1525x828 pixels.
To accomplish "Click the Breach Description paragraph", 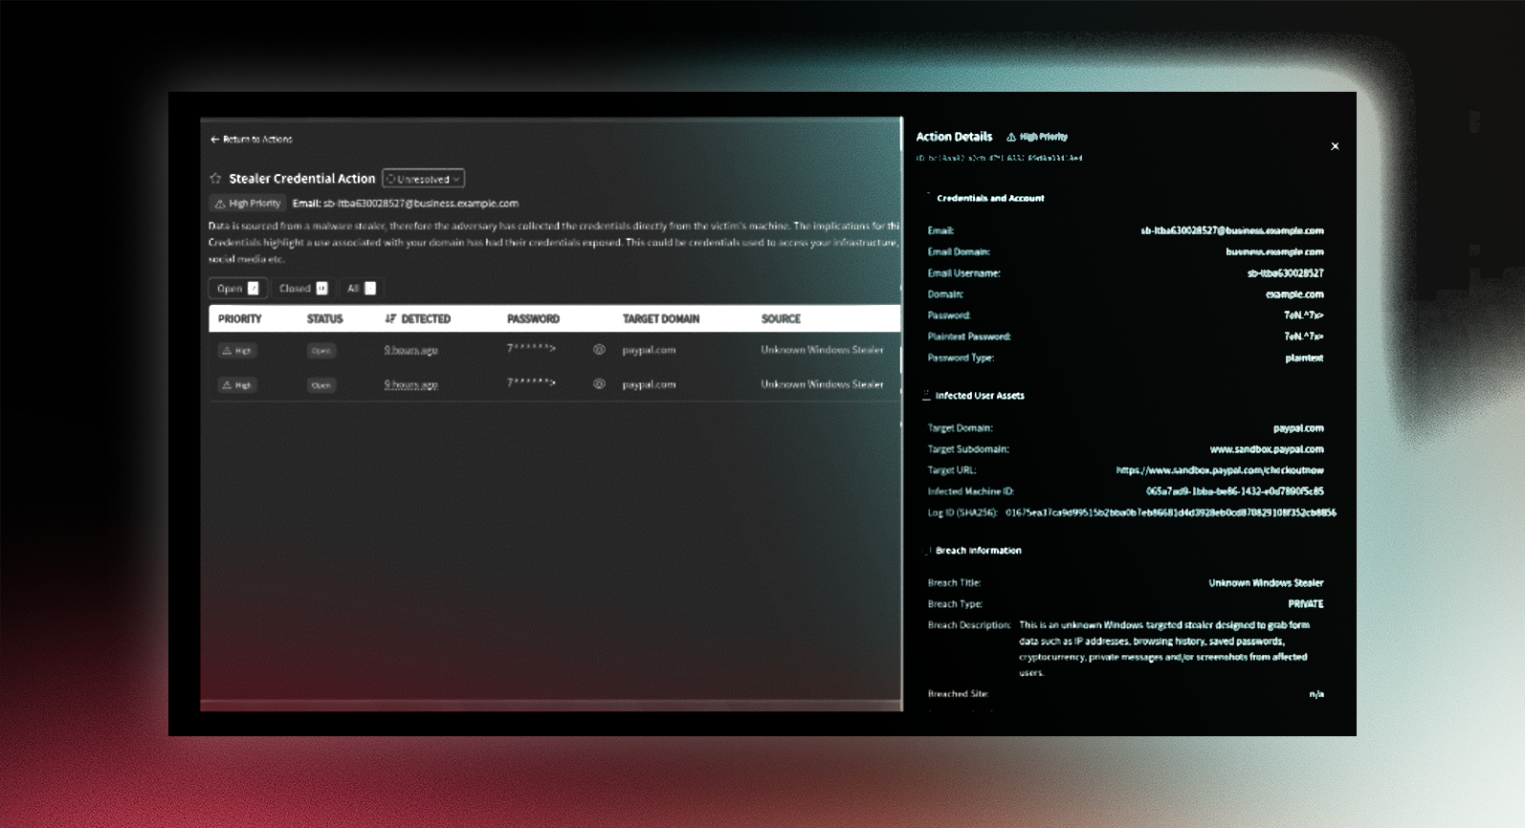I will point(1166,648).
